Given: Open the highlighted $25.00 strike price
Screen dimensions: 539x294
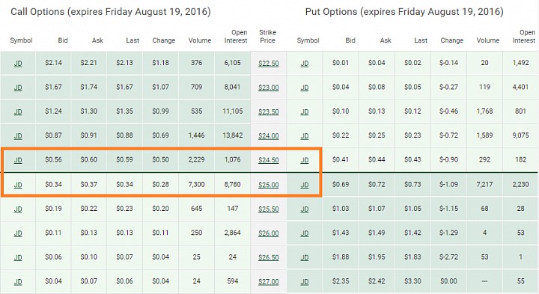Looking at the screenshot, I should pos(269,185).
